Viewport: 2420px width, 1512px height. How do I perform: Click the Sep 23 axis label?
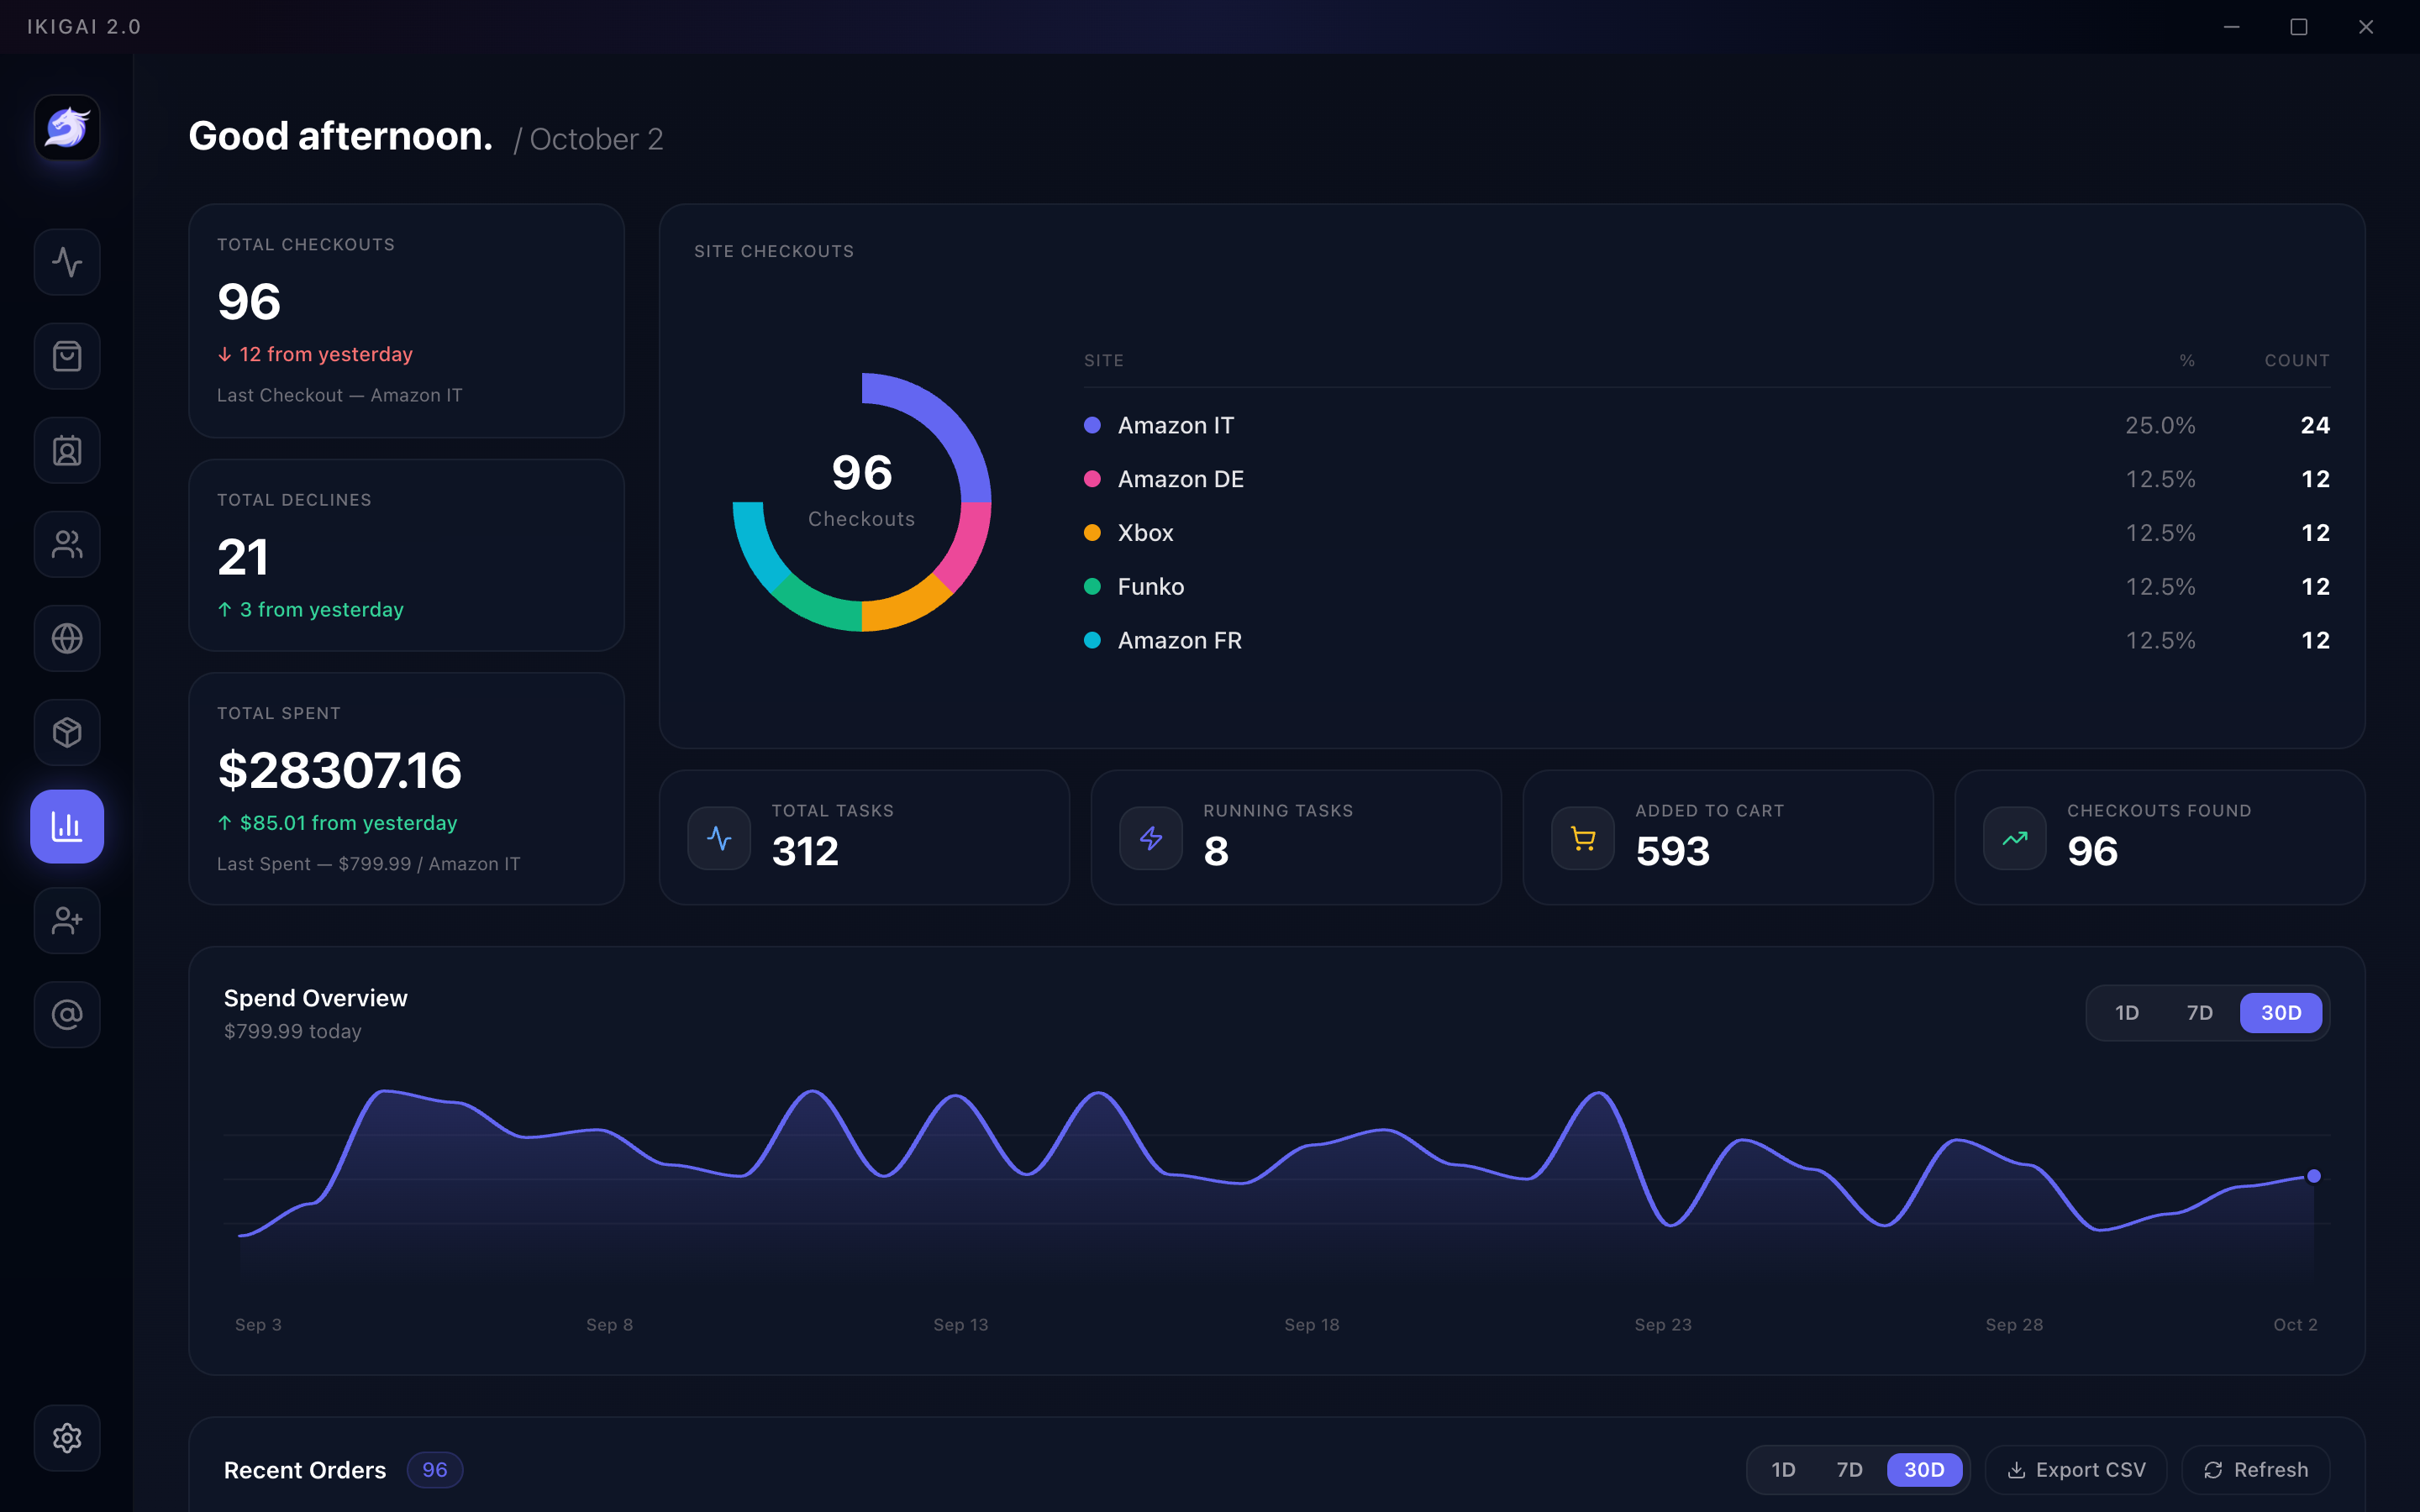point(1663,1324)
